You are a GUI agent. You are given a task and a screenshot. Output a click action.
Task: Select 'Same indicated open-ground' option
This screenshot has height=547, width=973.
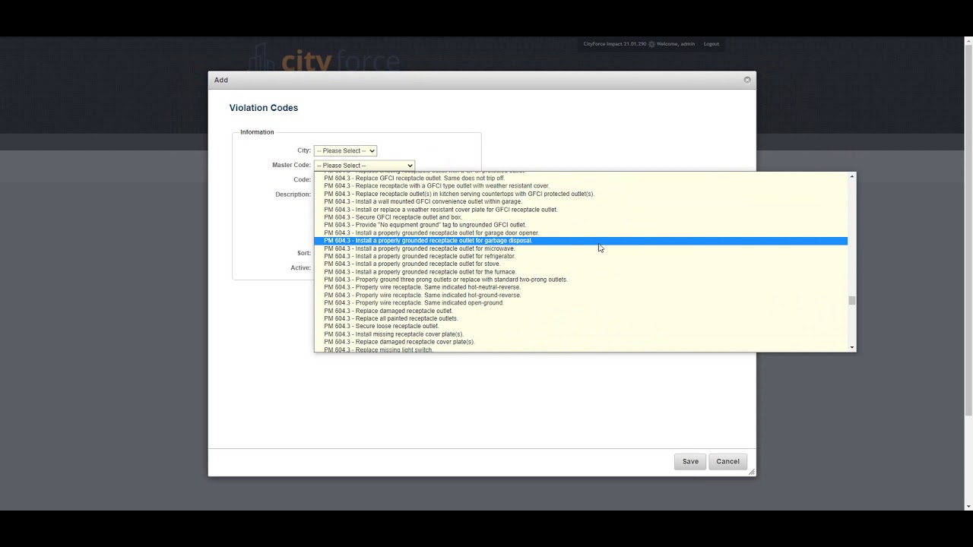pos(581,303)
